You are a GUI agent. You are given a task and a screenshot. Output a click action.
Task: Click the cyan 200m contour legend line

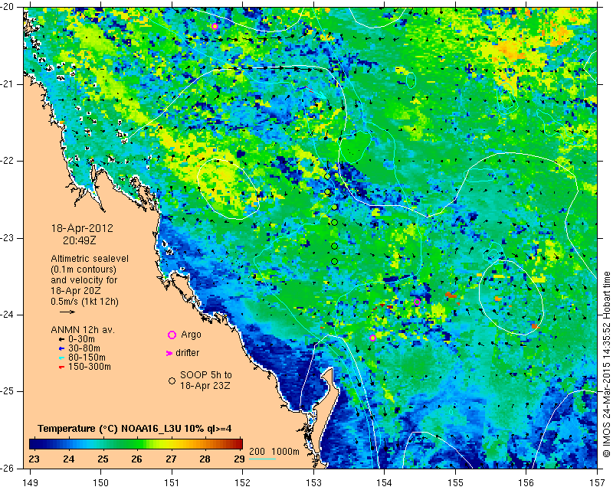tap(262, 459)
